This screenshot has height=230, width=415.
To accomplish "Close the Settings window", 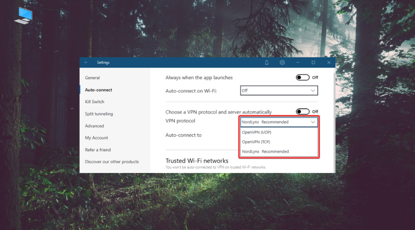I will tap(329, 63).
